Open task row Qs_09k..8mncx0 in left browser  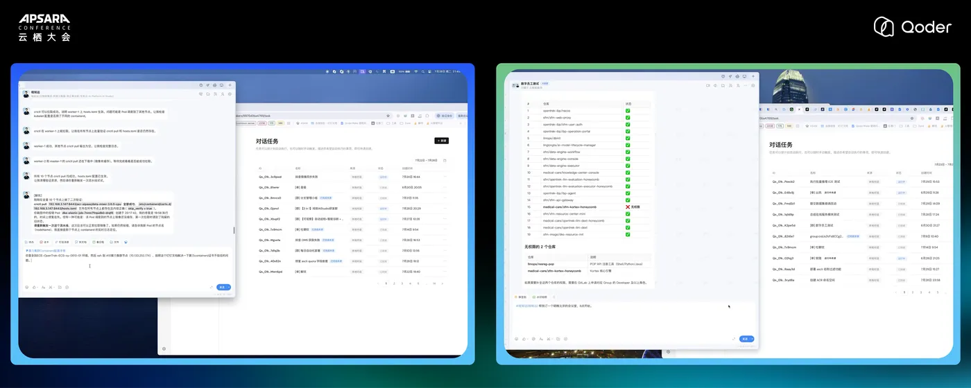pyautogui.click(x=354, y=198)
